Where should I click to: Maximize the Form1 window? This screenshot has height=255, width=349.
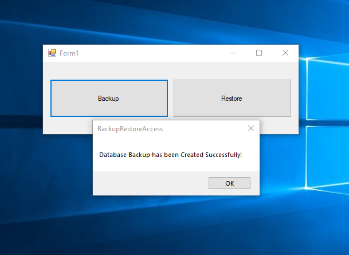[x=259, y=53]
